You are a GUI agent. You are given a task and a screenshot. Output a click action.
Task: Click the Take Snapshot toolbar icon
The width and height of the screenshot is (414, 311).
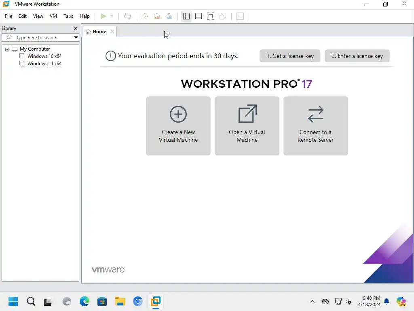coord(144,16)
